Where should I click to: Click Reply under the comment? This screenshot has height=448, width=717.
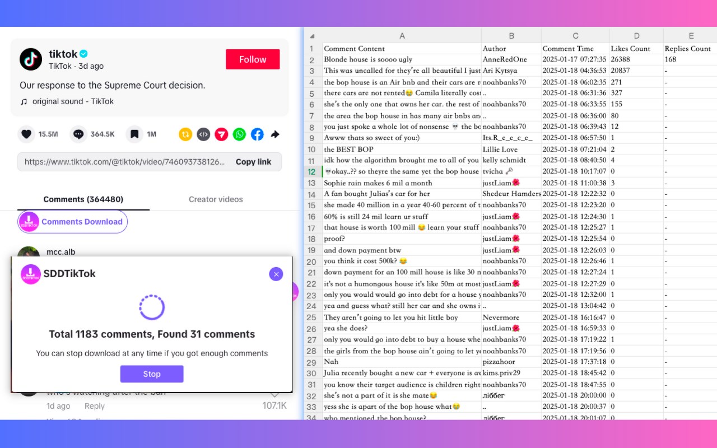(x=95, y=406)
